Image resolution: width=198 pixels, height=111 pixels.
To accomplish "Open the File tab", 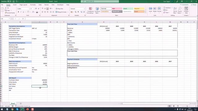I will click(2, 5).
